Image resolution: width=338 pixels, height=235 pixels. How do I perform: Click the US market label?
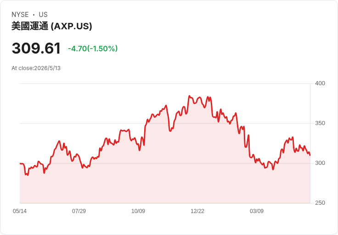(43, 15)
